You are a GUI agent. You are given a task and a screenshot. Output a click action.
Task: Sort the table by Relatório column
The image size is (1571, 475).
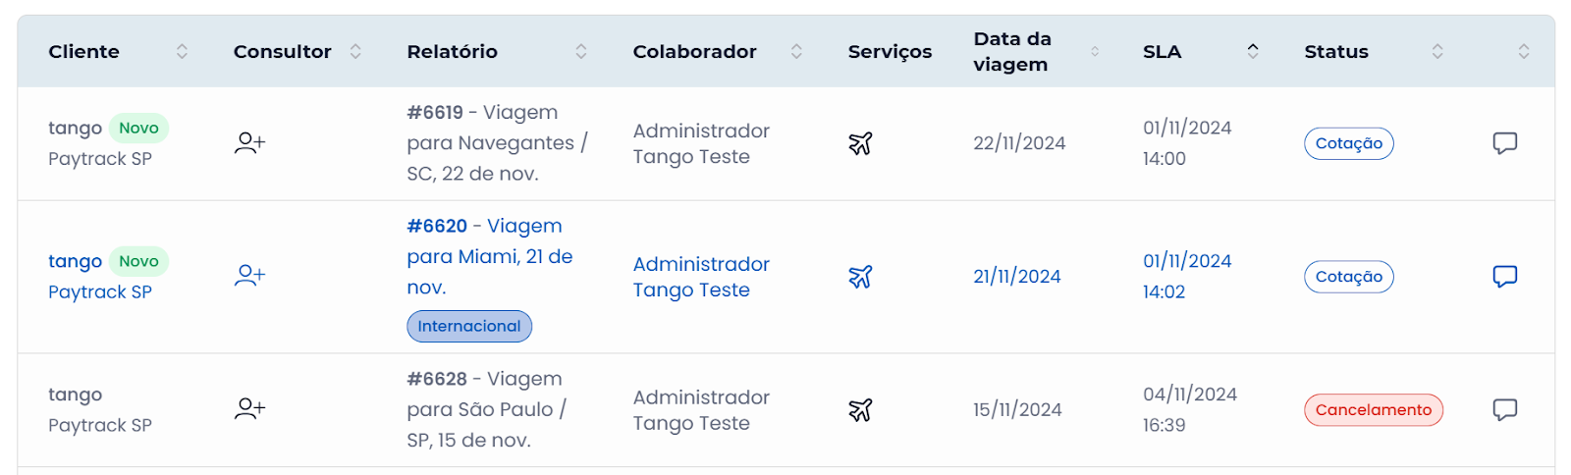[581, 51]
